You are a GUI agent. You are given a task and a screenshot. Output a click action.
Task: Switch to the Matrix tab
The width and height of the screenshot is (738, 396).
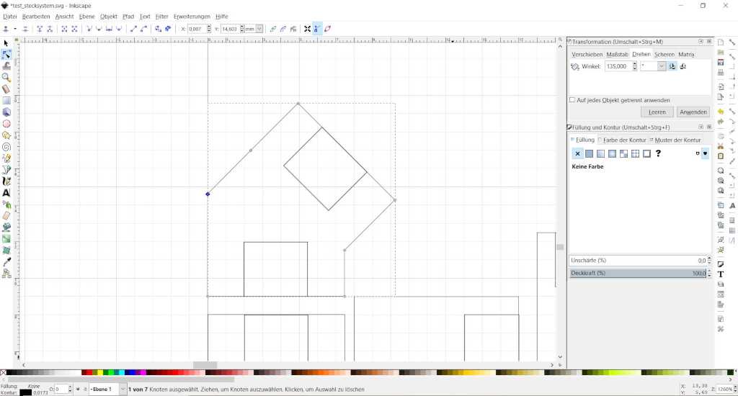(x=686, y=55)
